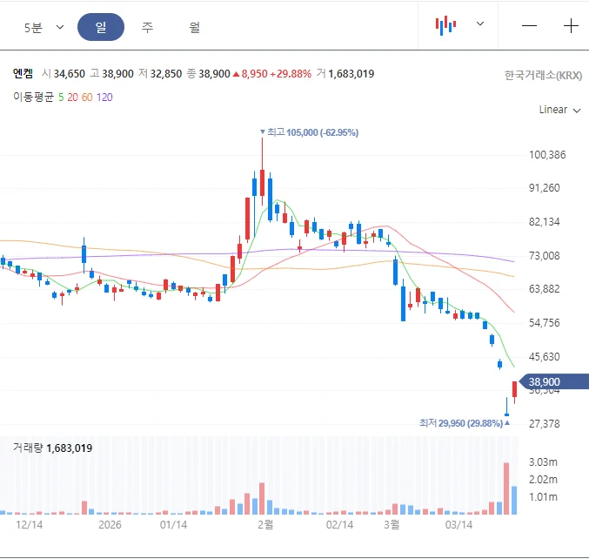Zoom in with the plus icon
Image resolution: width=589 pixels, height=559 pixels.
point(571,25)
